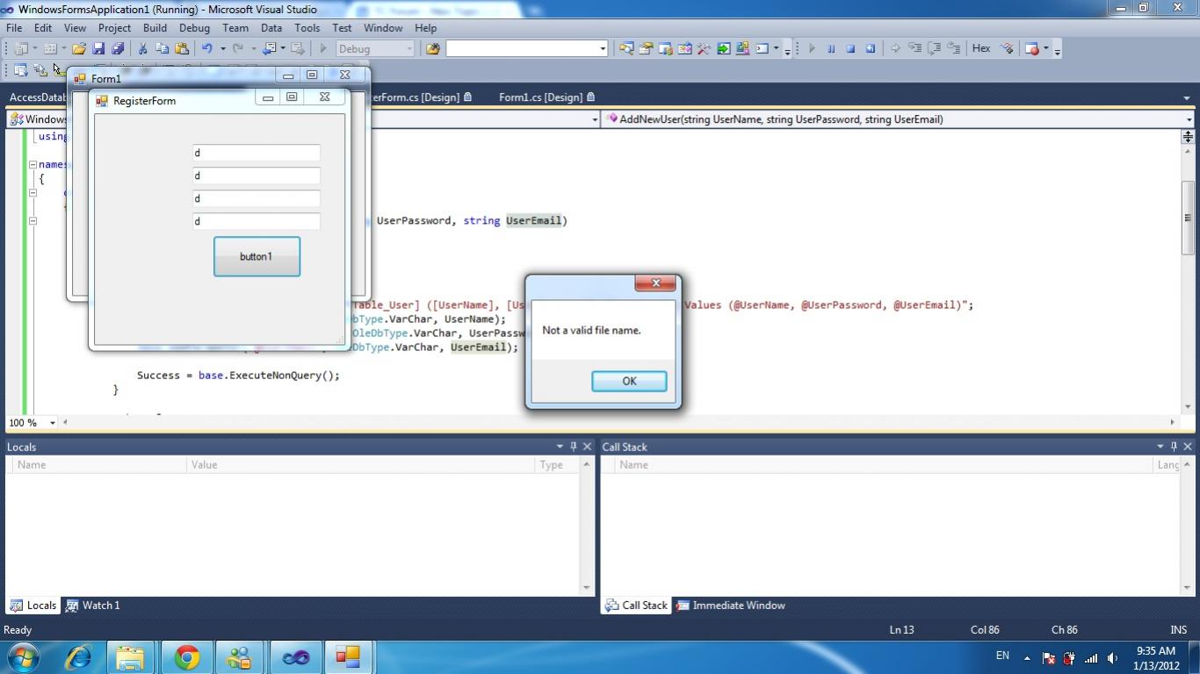Click the Restart debugging icon
The height and width of the screenshot is (674, 1200).
870,49
